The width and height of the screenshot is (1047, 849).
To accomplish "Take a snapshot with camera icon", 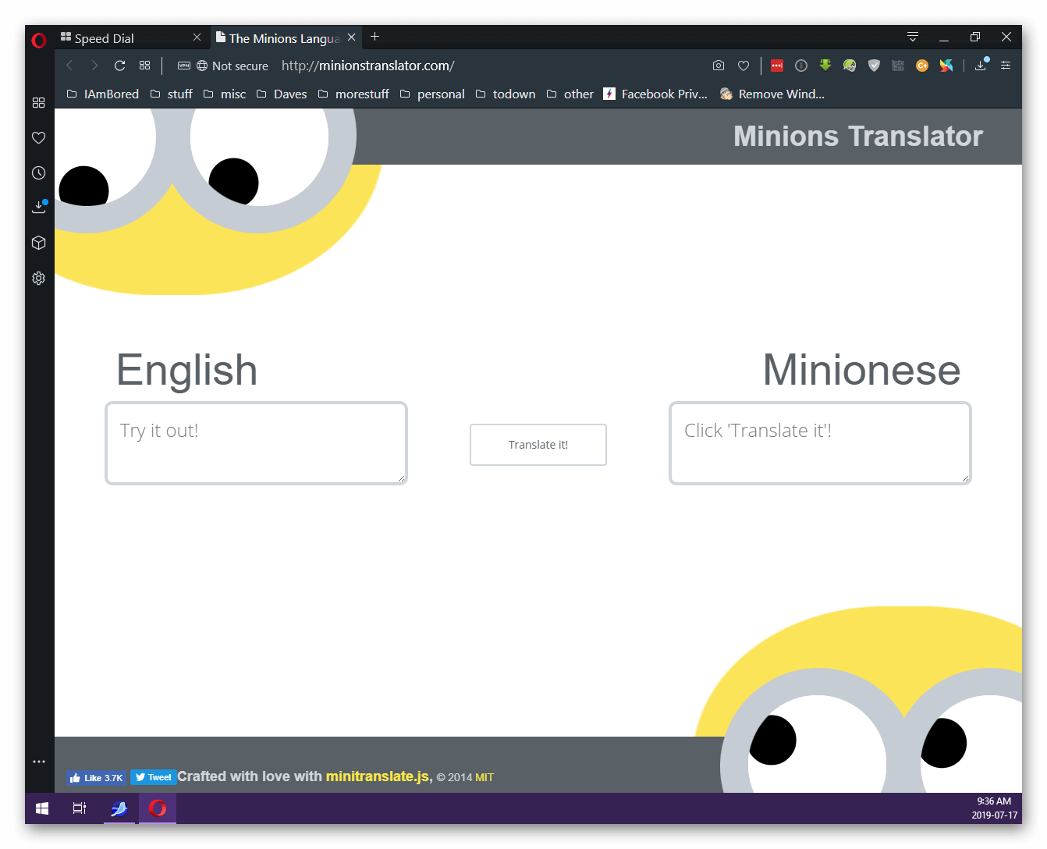I will point(719,66).
